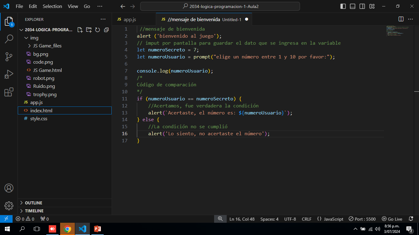The height and width of the screenshot is (235, 419).
Task: Open Chrome from the Windows taskbar
Action: 67,229
